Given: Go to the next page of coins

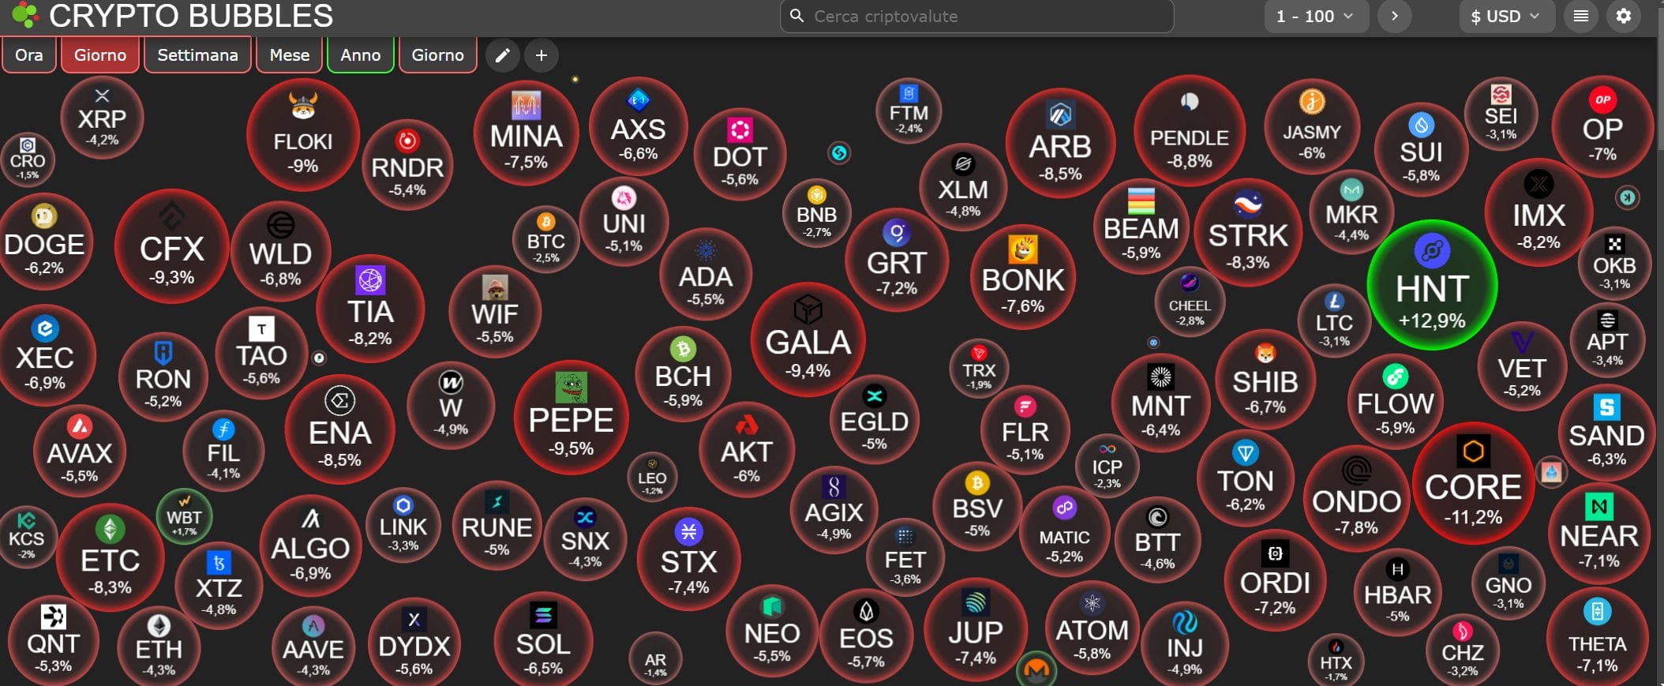Looking at the screenshot, I should (1395, 16).
